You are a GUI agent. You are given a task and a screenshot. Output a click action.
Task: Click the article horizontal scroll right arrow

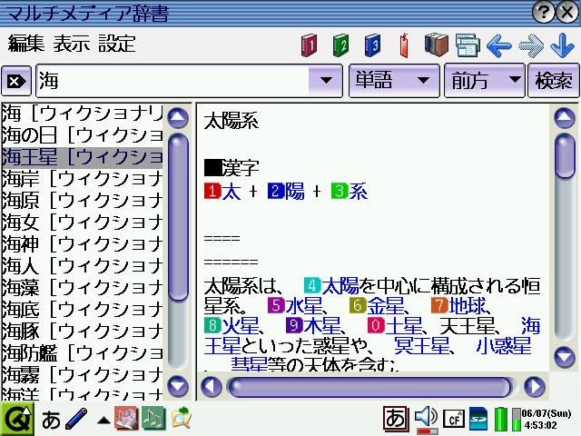click(x=535, y=387)
